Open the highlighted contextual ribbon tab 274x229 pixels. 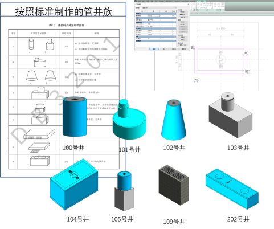pyautogui.click(x=201, y=1)
